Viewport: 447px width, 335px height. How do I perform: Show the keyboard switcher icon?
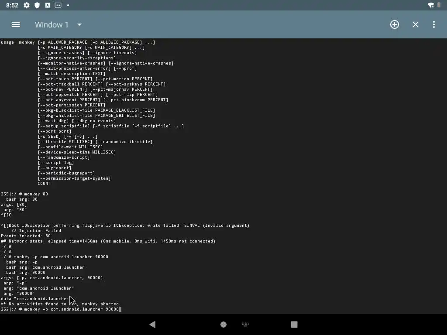[x=245, y=324]
